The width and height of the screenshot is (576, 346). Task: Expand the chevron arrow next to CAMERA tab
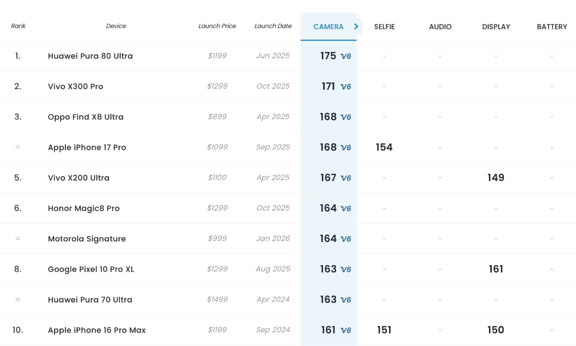click(356, 26)
